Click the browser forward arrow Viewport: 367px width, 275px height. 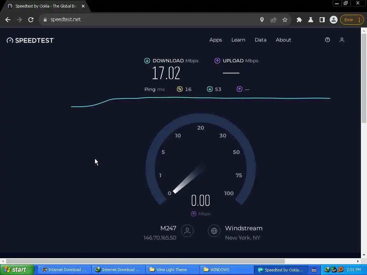(19, 20)
